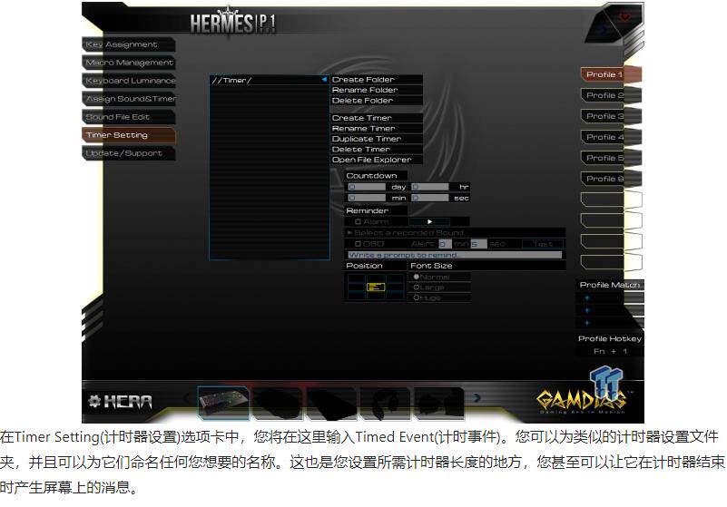
Task: Click the HERA logo icon
Action: 119,401
